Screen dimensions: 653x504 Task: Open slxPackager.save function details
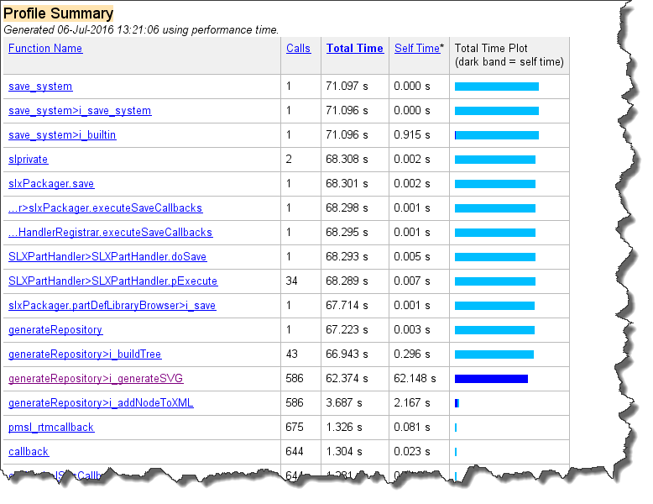(51, 184)
